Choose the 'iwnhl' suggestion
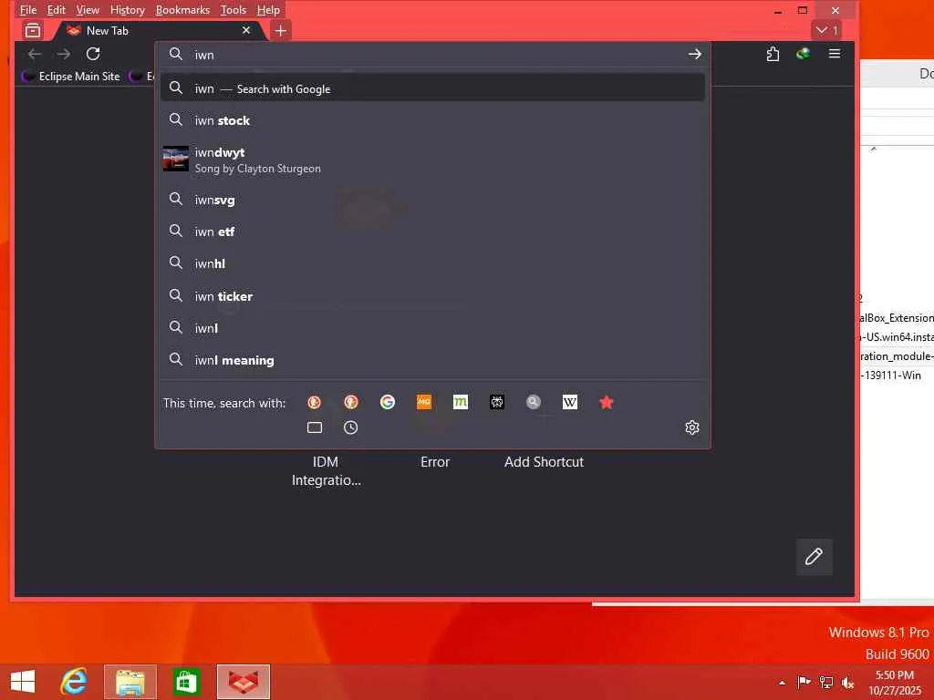Viewport: 934px width, 700px height. point(432,263)
